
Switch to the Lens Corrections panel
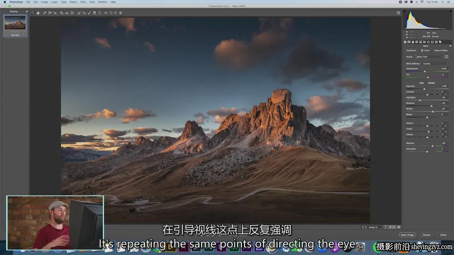click(425, 42)
